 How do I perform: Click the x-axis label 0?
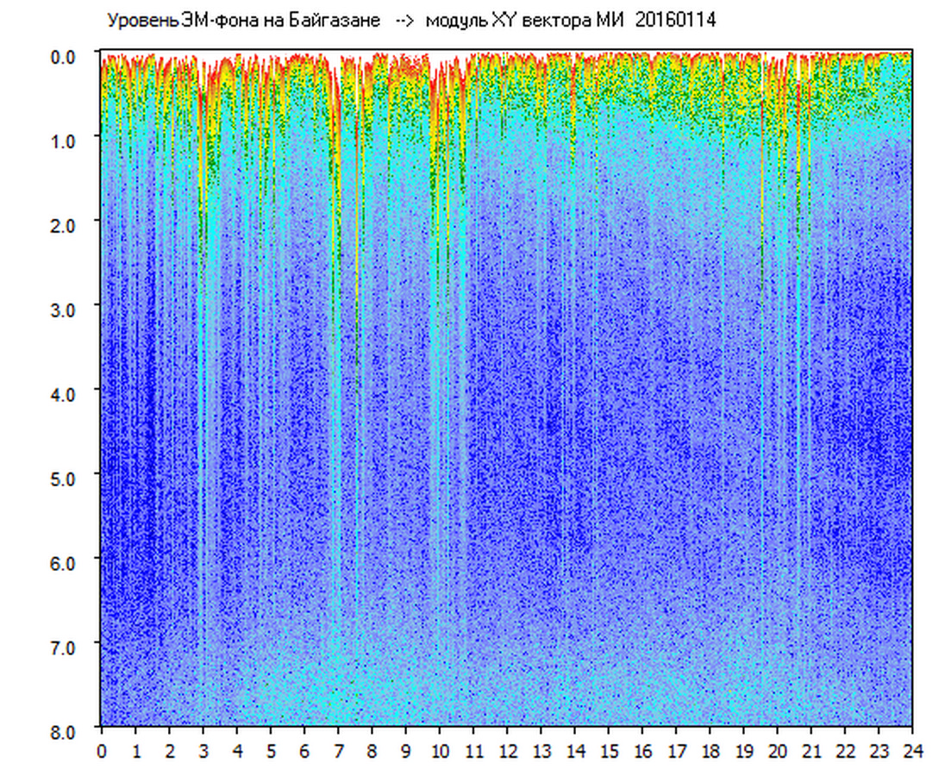click(102, 751)
